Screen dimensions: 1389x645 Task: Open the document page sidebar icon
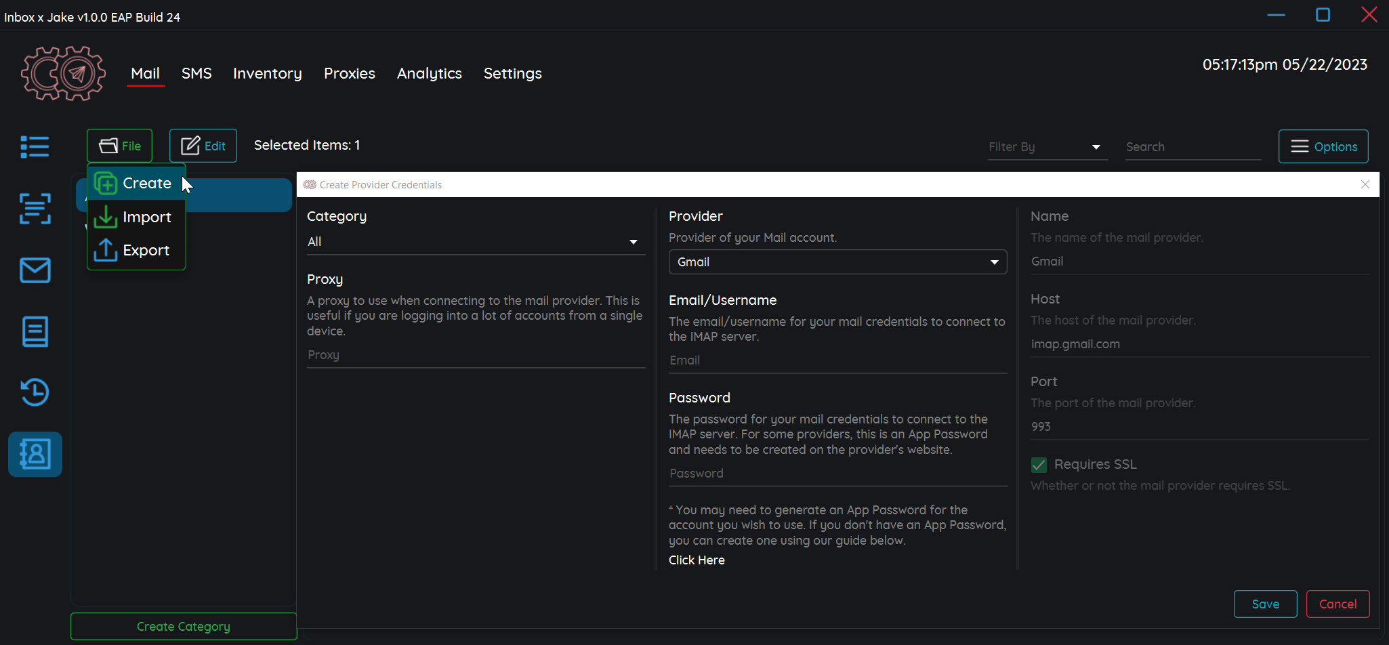point(35,331)
